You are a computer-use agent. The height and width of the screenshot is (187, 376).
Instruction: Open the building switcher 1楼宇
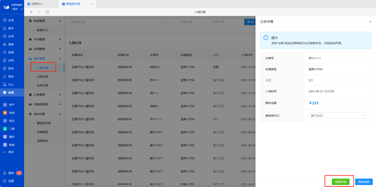(x=17, y=9)
